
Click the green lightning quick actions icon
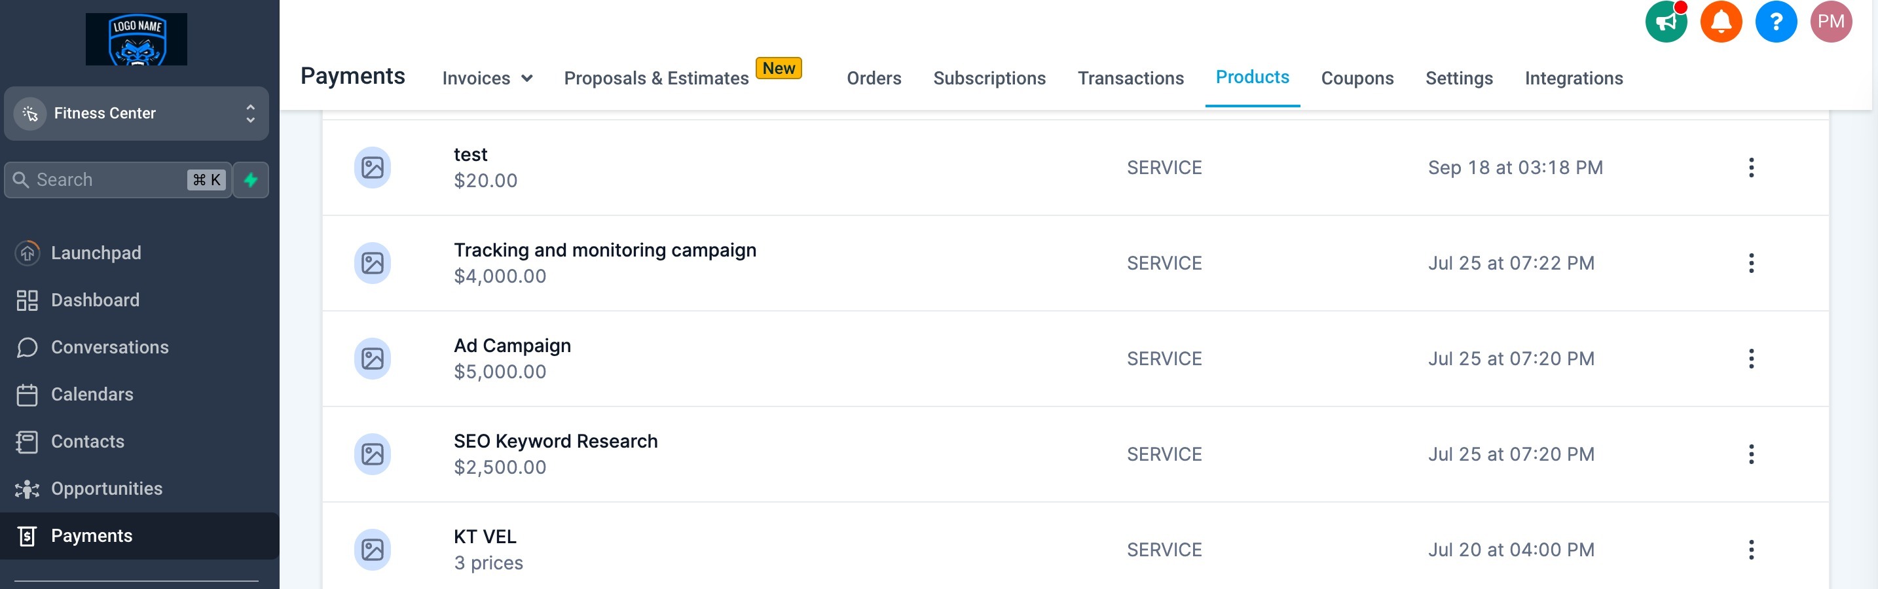(x=251, y=180)
